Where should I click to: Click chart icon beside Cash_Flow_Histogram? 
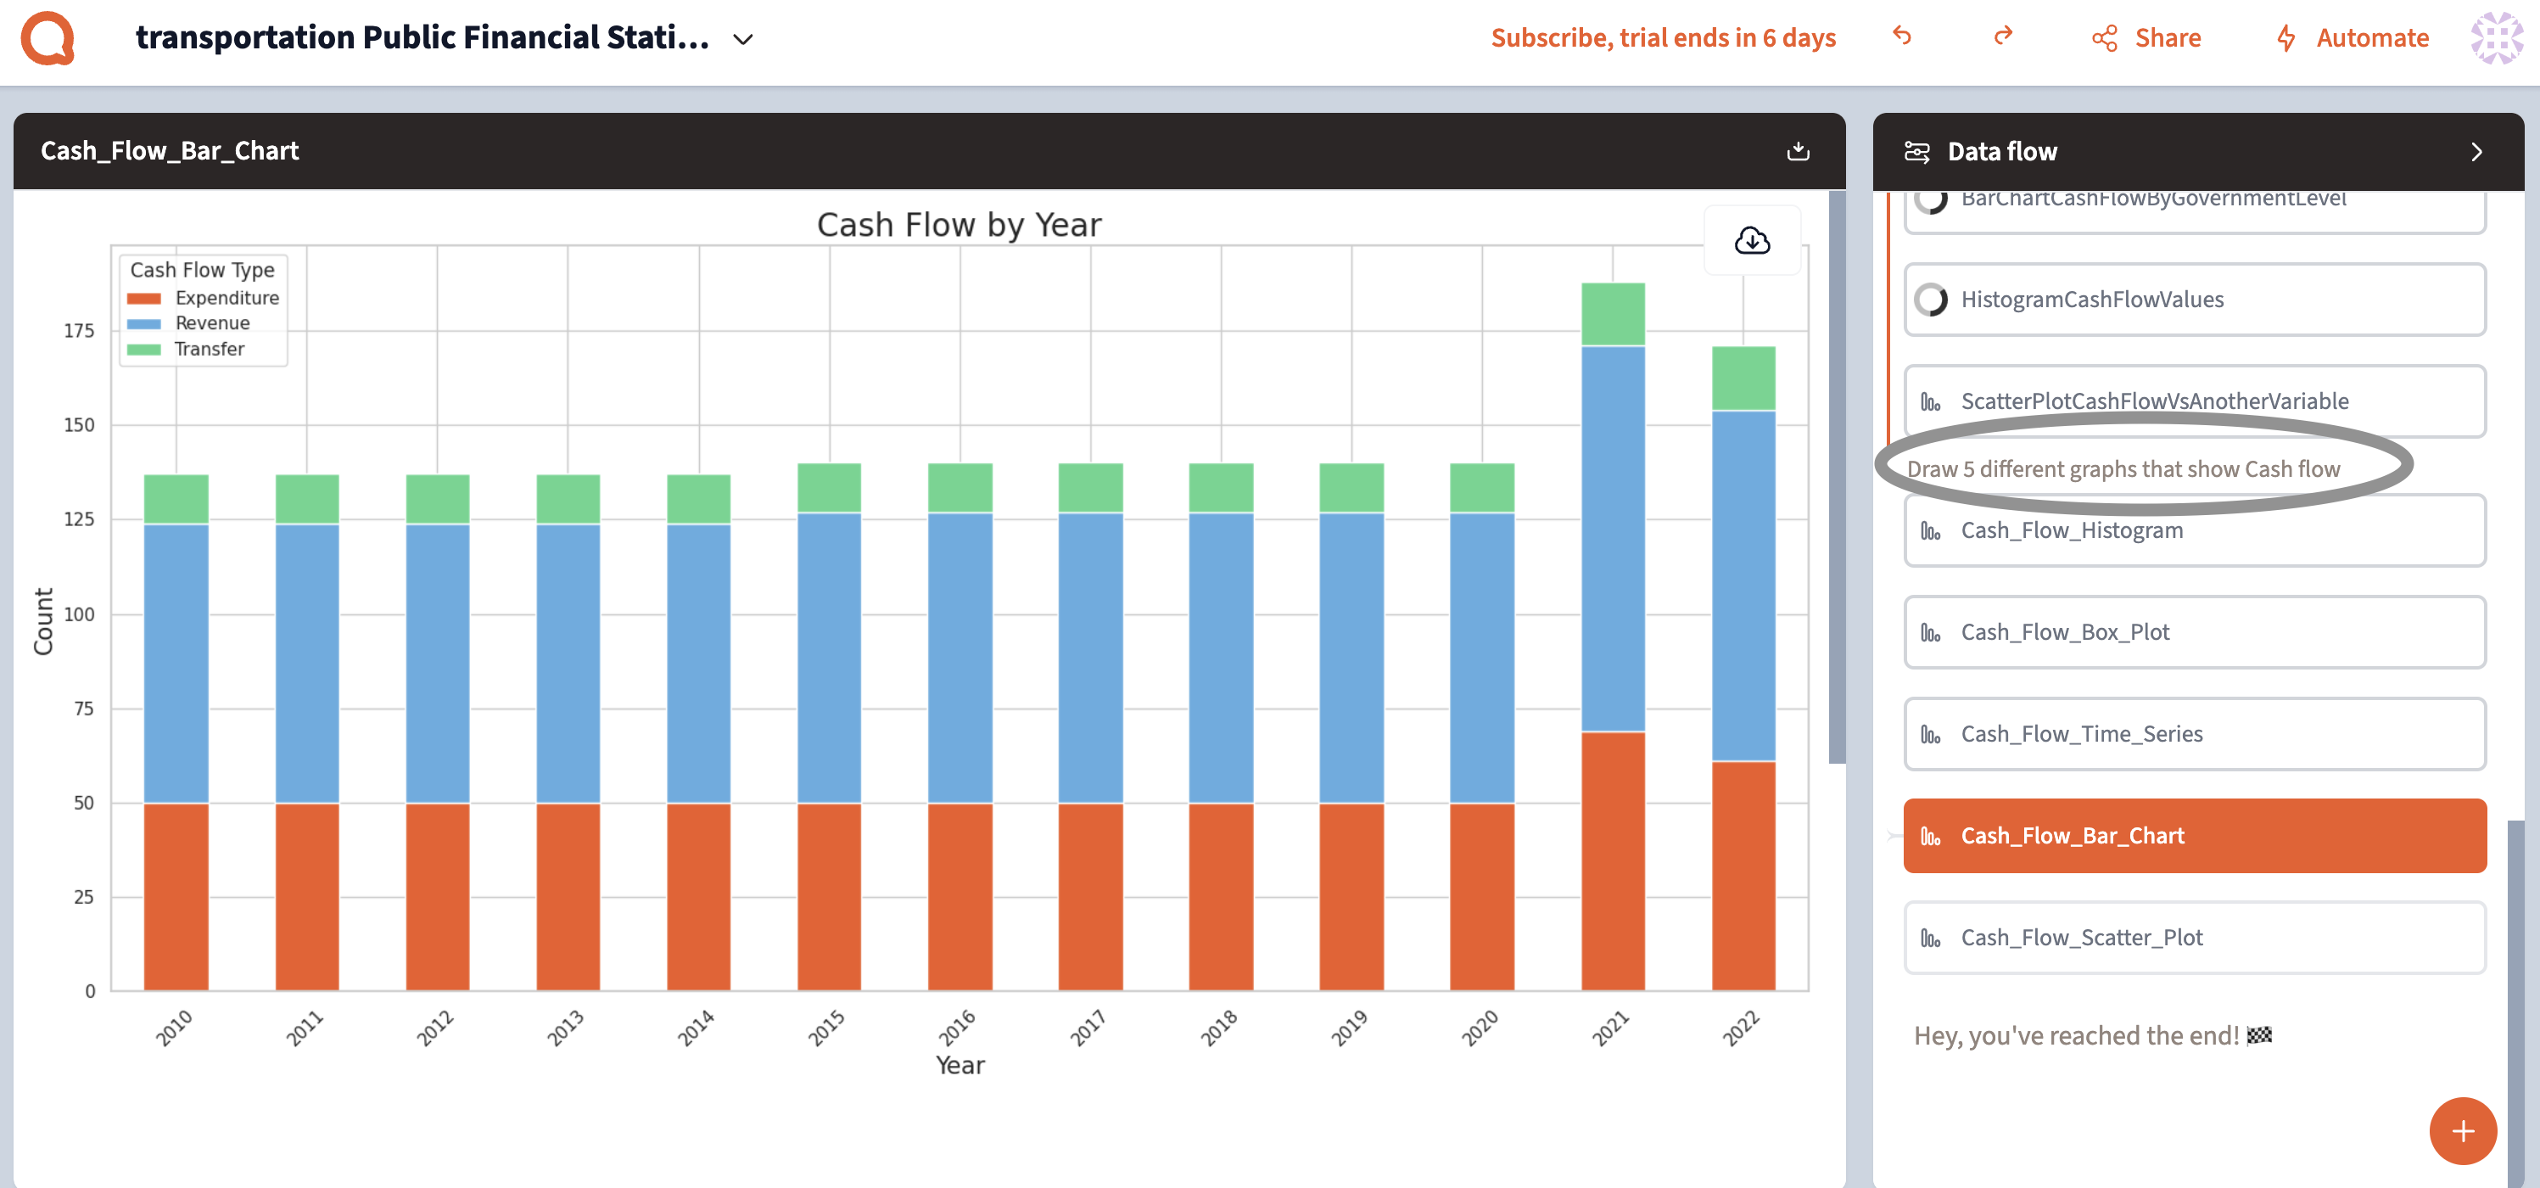point(1930,531)
